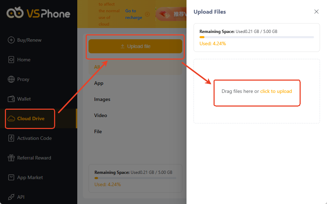This screenshot has width=327, height=204.
Task: Click the Home sidebar icon
Action: click(x=11, y=60)
